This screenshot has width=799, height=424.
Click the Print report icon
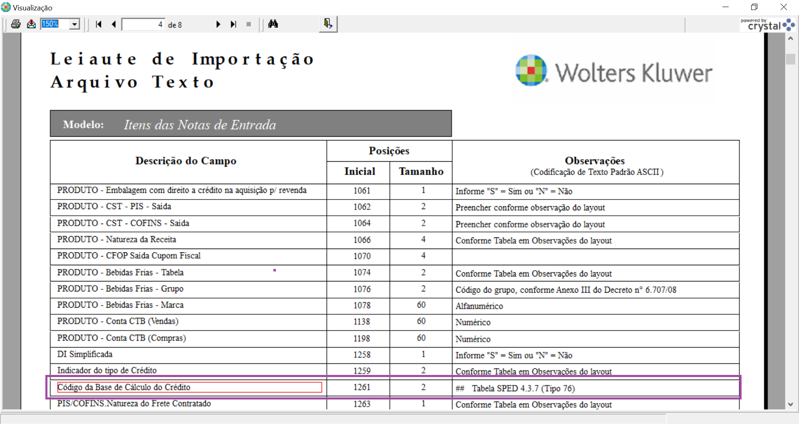tap(16, 24)
